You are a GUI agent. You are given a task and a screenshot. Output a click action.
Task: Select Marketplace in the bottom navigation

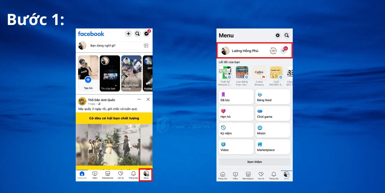108,174
